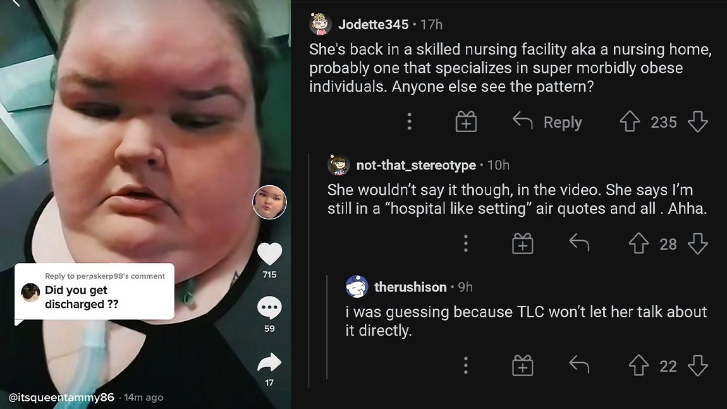This screenshot has width=727, height=409.
Task: Open the TikTok comments bubble icon
Action: tap(269, 308)
